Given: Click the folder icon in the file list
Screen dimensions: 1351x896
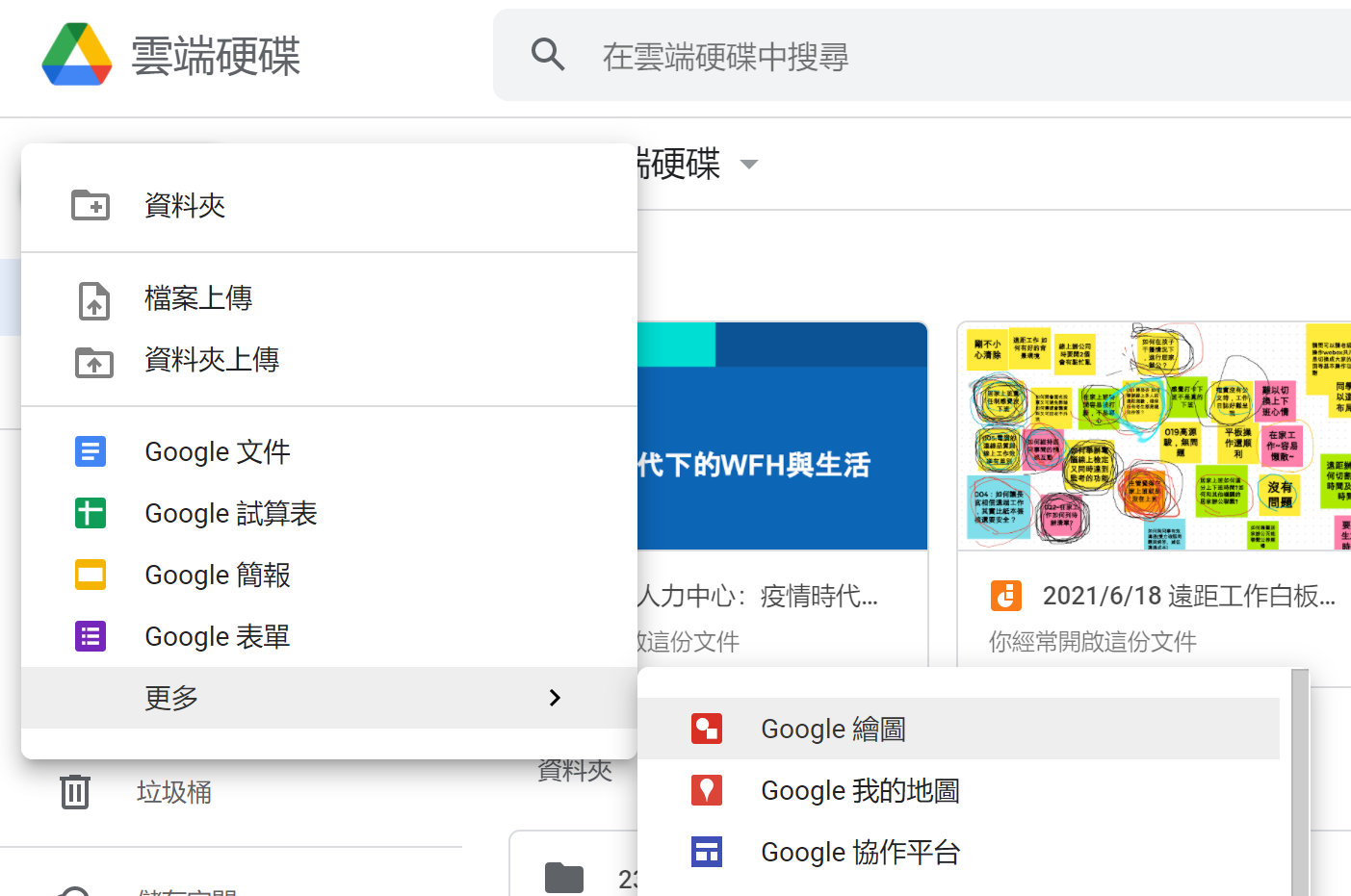Looking at the screenshot, I should pyautogui.click(x=564, y=878).
